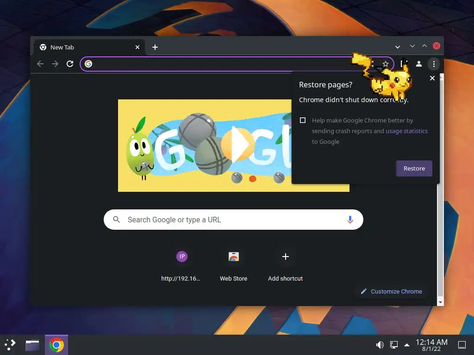
Task: Click the browser forward arrow
Action: click(55, 64)
